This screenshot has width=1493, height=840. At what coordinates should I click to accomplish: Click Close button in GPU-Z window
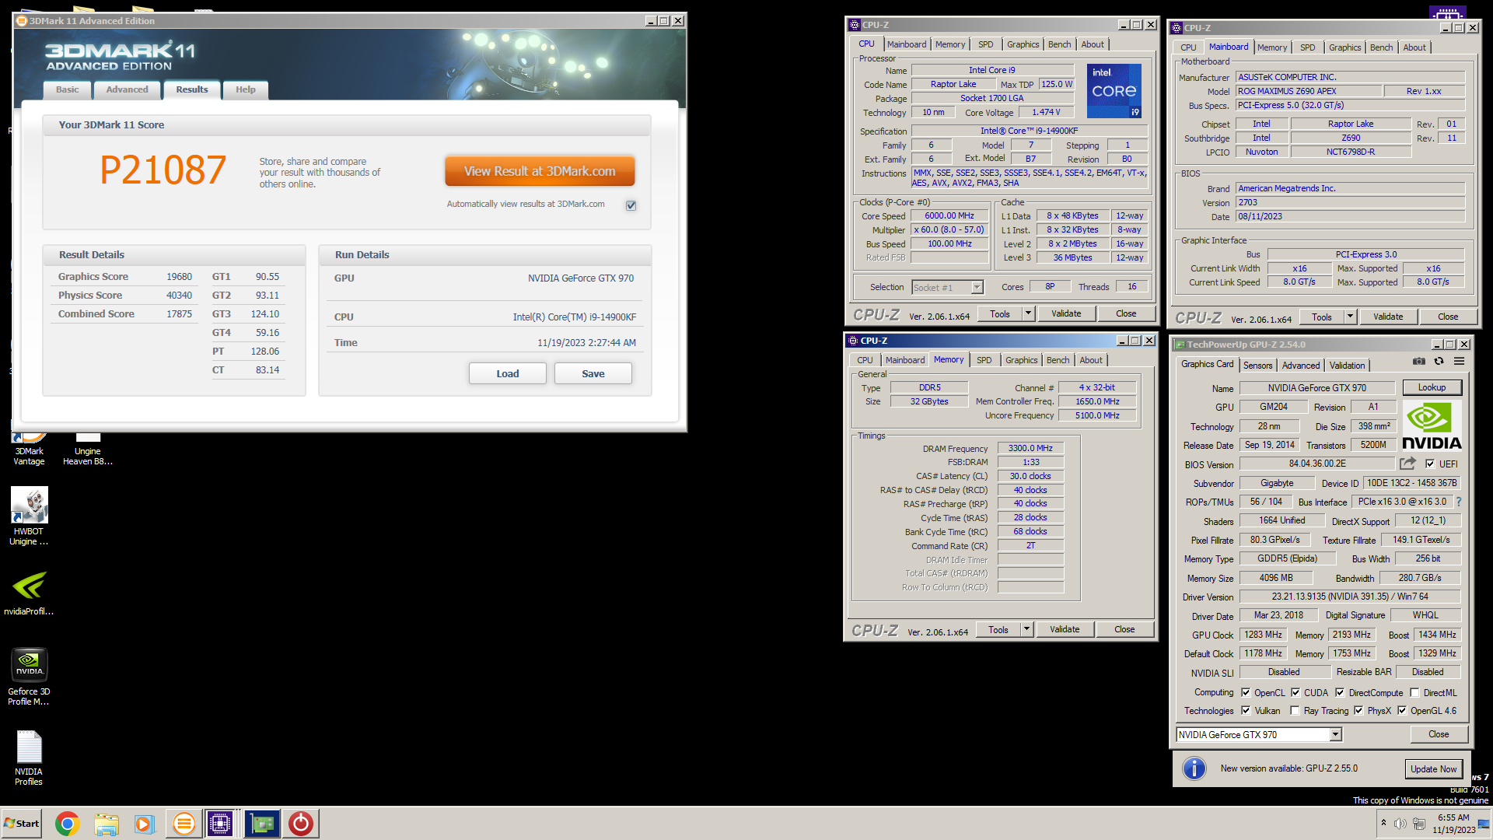click(x=1438, y=734)
